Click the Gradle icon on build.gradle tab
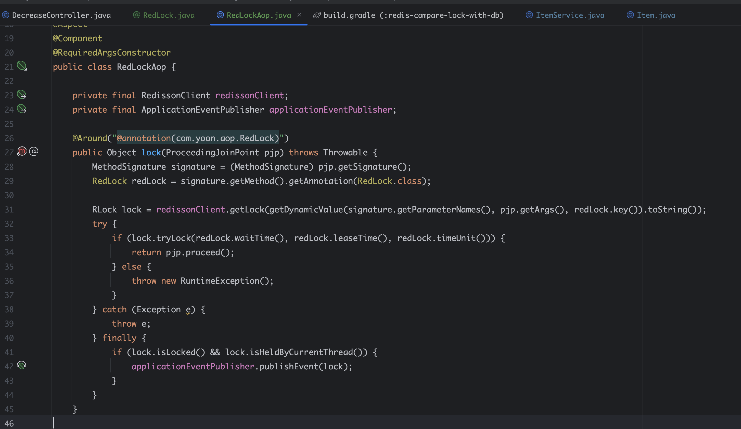 point(317,15)
